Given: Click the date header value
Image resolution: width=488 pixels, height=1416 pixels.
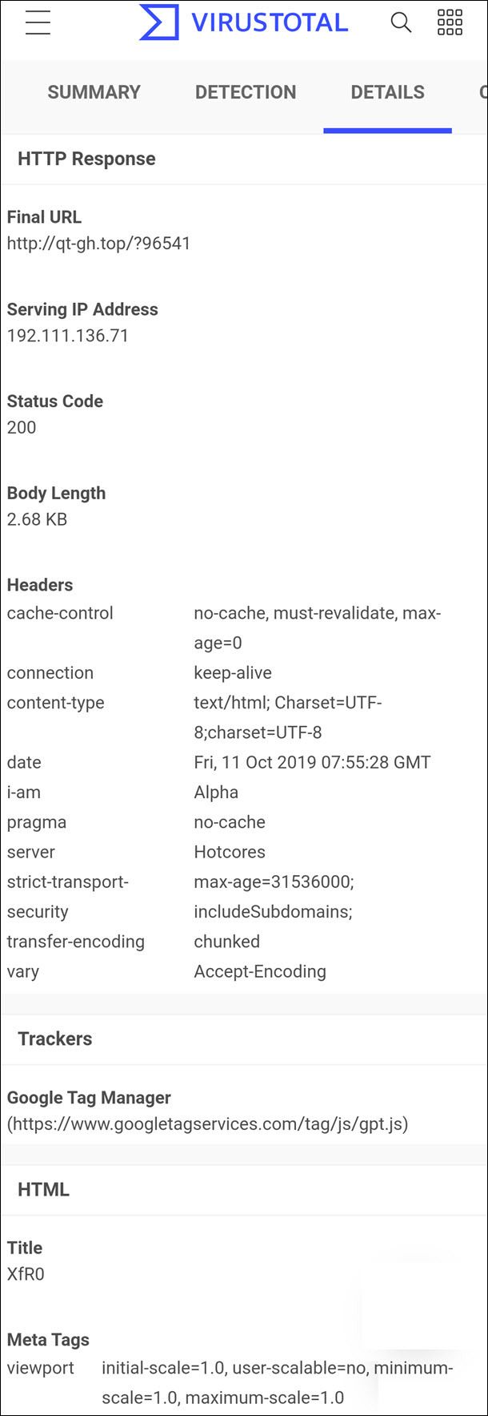Looking at the screenshot, I should tap(312, 762).
